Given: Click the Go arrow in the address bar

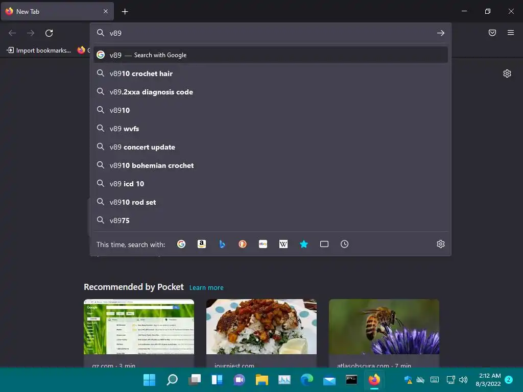Looking at the screenshot, I should point(441,33).
